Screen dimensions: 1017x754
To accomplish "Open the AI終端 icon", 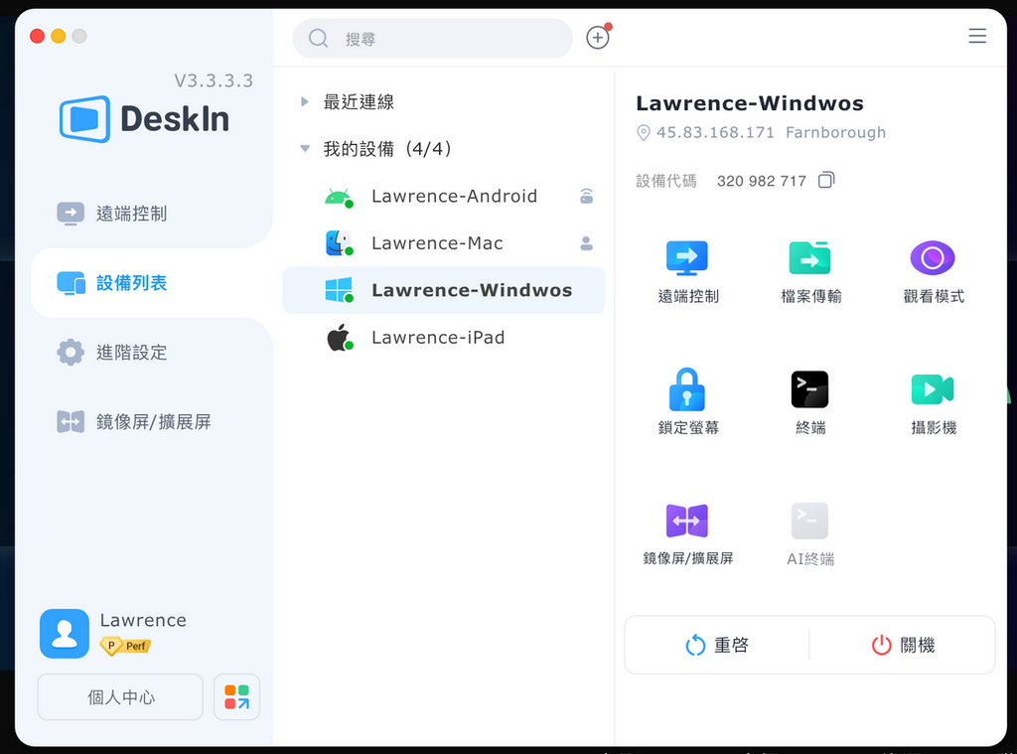I will [x=809, y=521].
